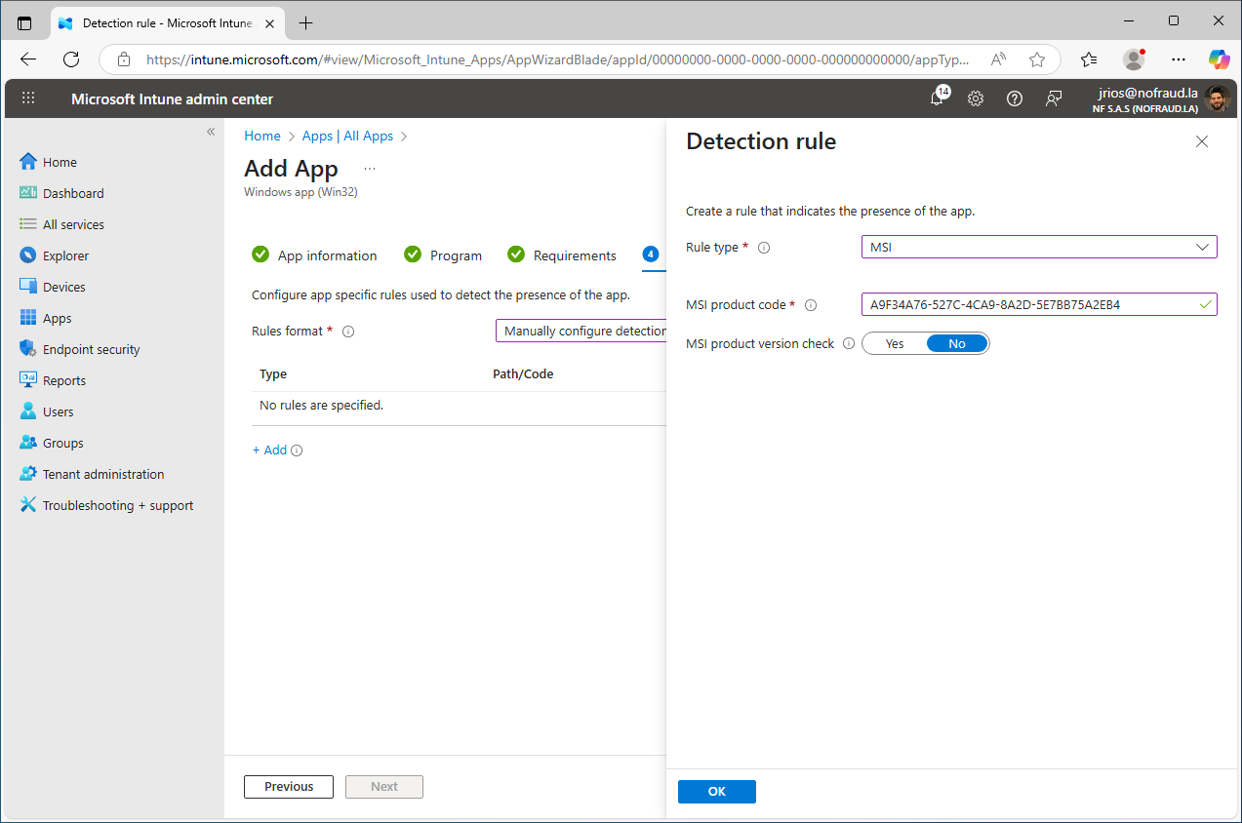
Task: Click the Previous button
Action: pyautogui.click(x=289, y=787)
